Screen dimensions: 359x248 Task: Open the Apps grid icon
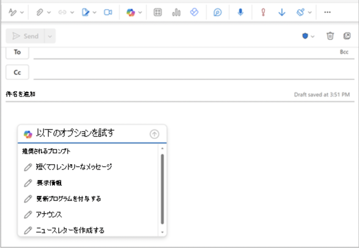tap(157, 12)
